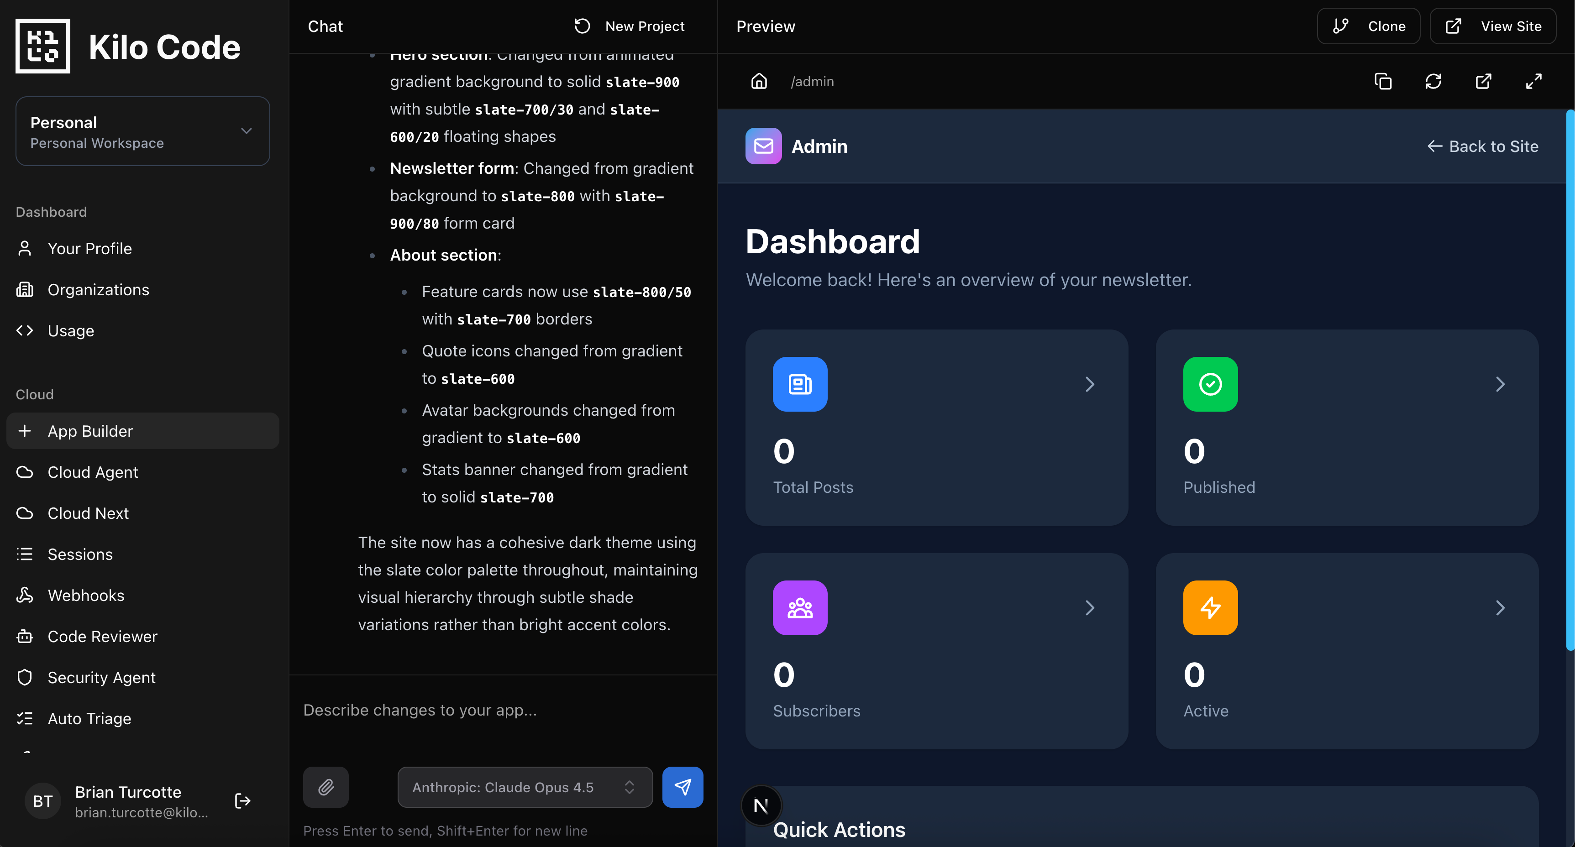The height and width of the screenshot is (847, 1575).
Task: Click the Describe changes text input
Action: pyautogui.click(x=501, y=710)
